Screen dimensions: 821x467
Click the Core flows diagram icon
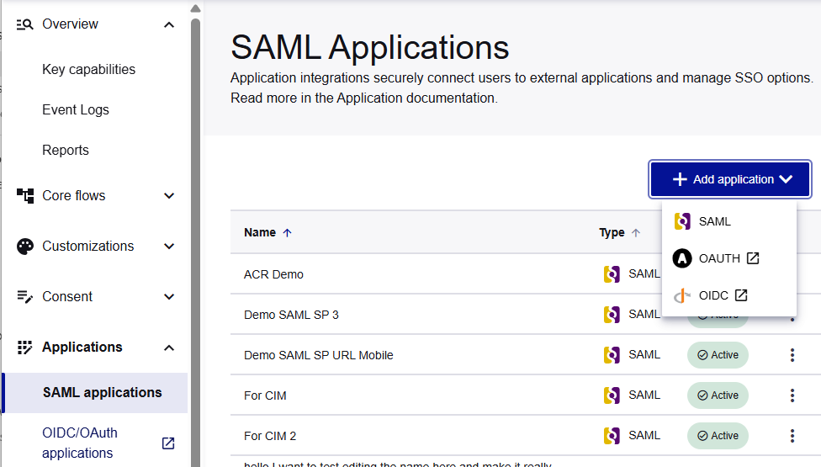[24, 196]
